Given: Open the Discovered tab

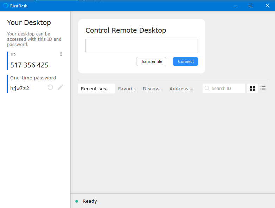Looking at the screenshot, I should (152, 89).
